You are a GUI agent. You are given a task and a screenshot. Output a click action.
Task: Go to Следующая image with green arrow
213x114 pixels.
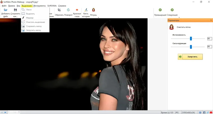pyautogui.click(x=172, y=10)
